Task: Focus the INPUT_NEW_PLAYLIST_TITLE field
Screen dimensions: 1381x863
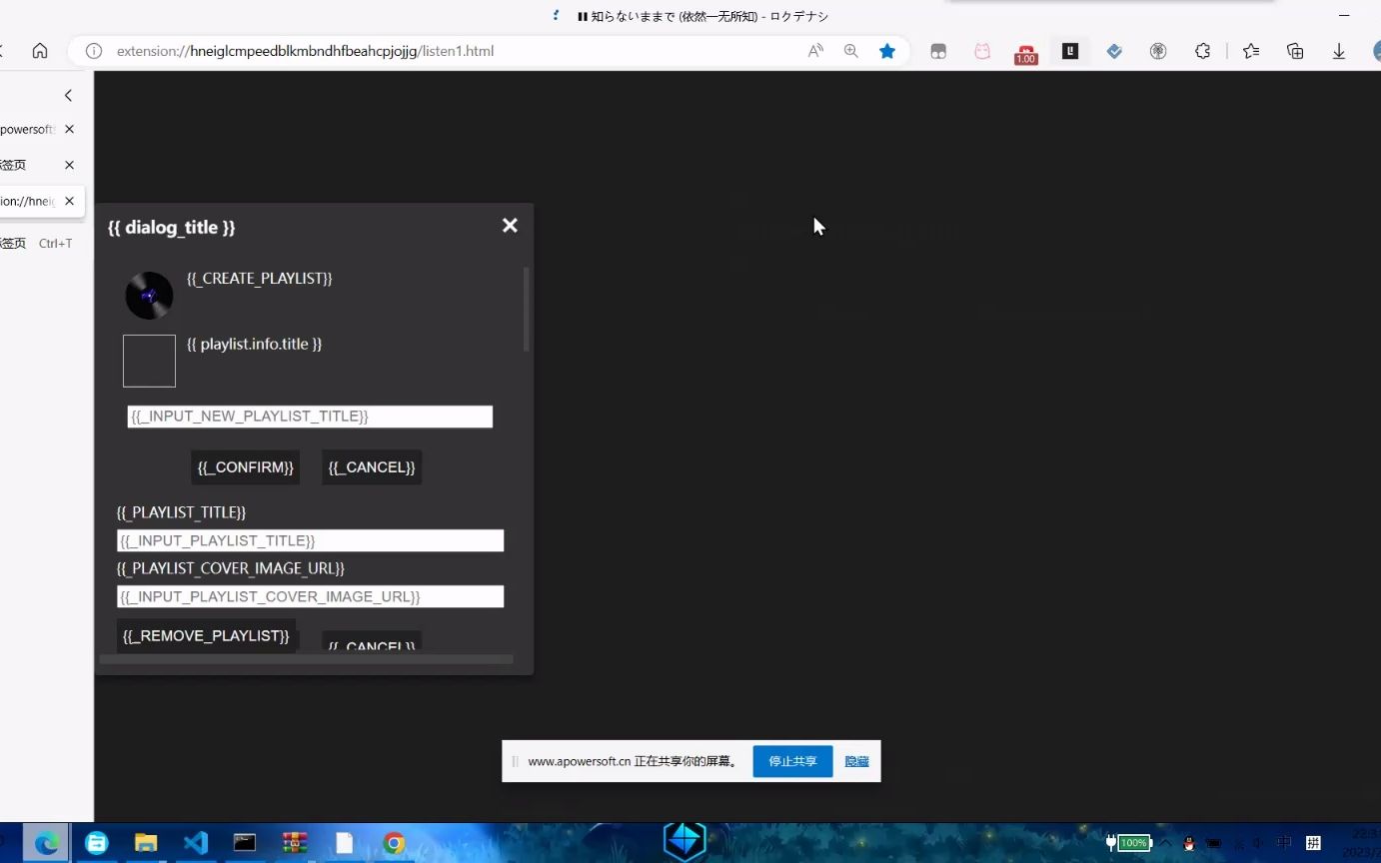Action: click(x=310, y=417)
